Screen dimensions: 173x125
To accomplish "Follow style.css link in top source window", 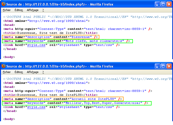I will click(x=36, y=45).
